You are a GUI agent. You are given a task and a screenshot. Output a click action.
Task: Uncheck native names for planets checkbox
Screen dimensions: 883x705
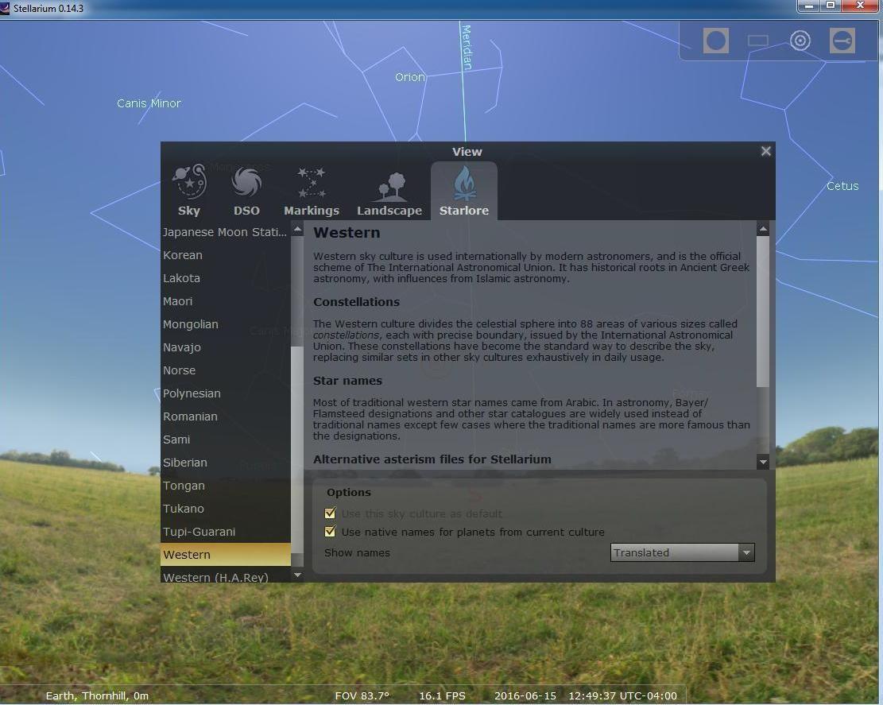[x=331, y=532]
